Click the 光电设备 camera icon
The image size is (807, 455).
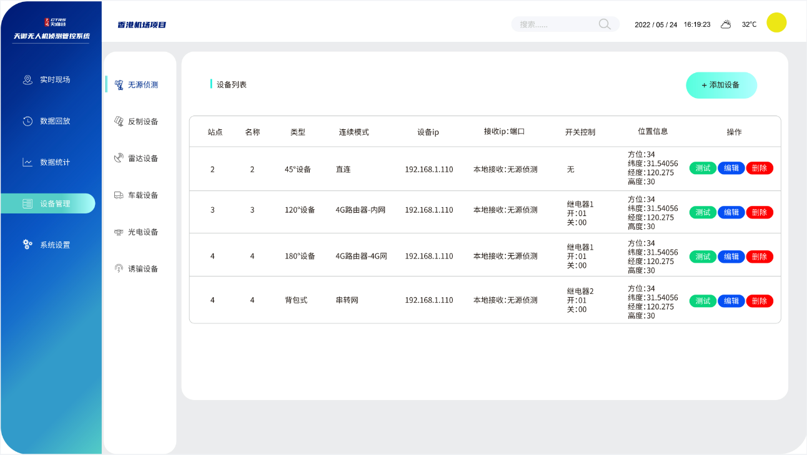(119, 232)
